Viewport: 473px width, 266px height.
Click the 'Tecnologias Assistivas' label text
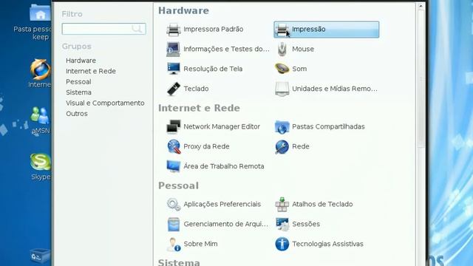327,244
